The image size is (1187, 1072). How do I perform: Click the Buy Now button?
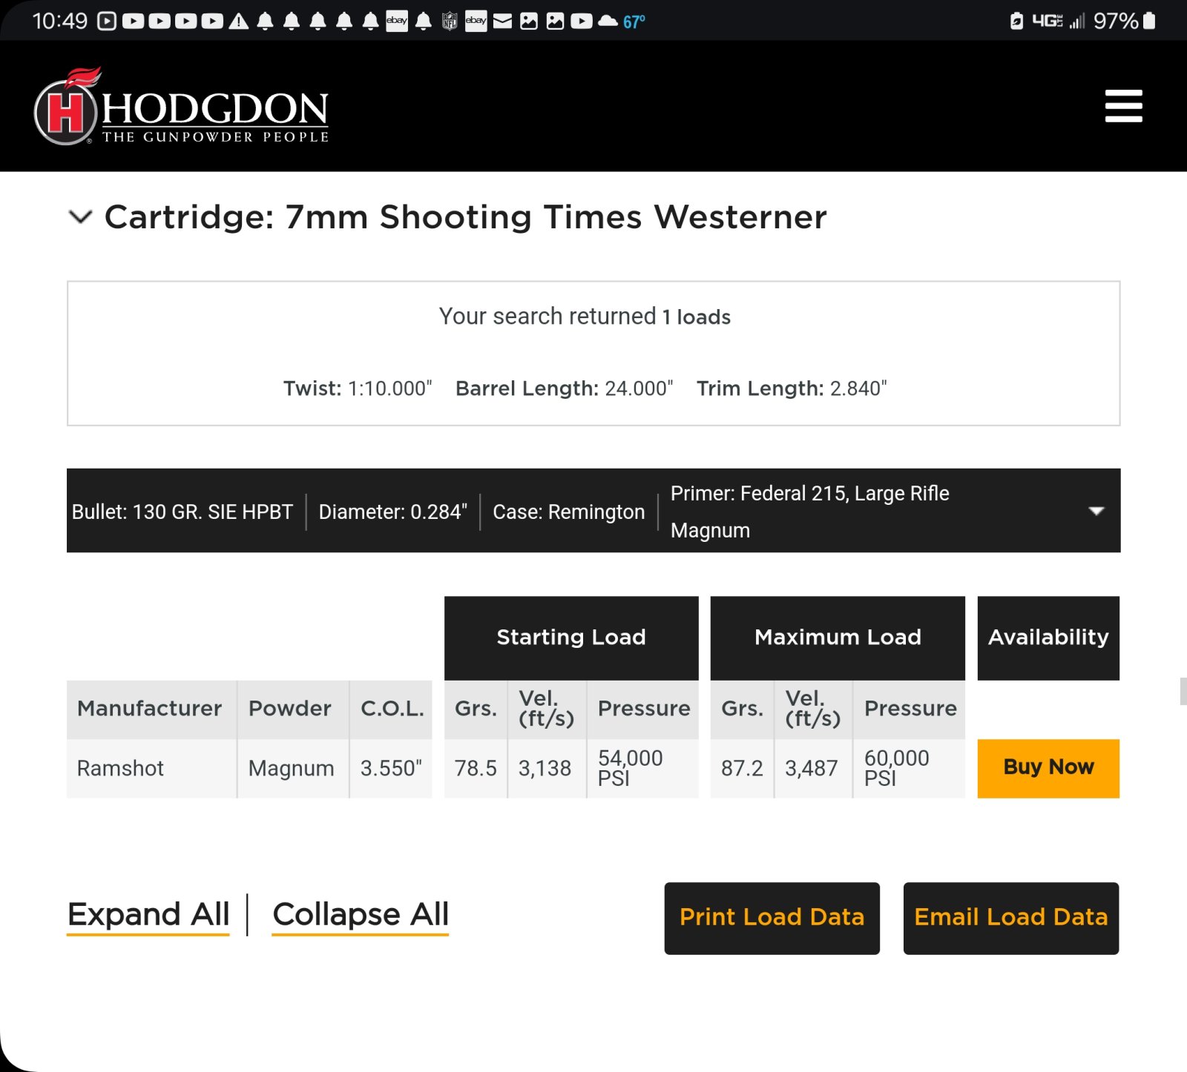pos(1048,768)
